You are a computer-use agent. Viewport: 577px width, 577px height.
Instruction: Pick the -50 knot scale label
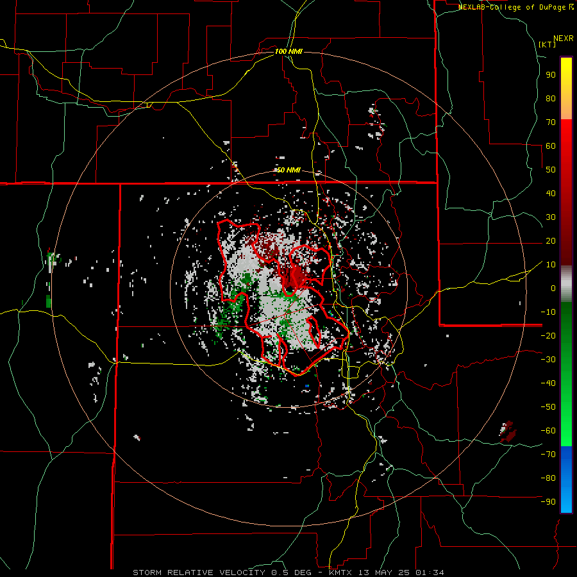[548, 407]
